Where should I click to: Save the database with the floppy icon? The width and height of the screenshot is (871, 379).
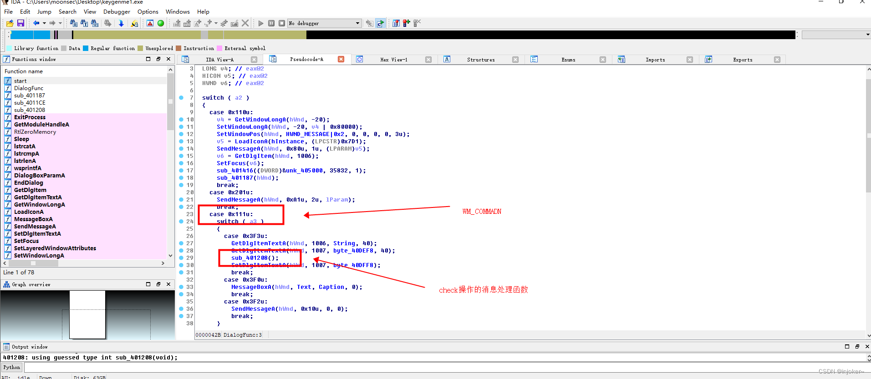pyautogui.click(x=20, y=23)
